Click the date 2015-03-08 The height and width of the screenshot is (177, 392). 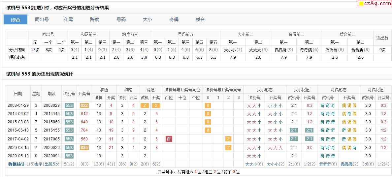pos(18,122)
